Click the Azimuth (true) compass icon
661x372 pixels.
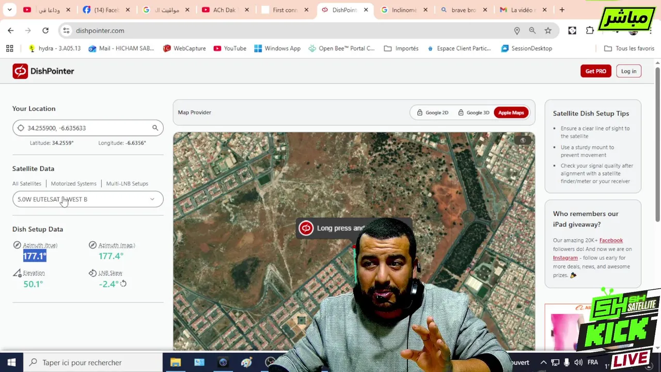17,245
